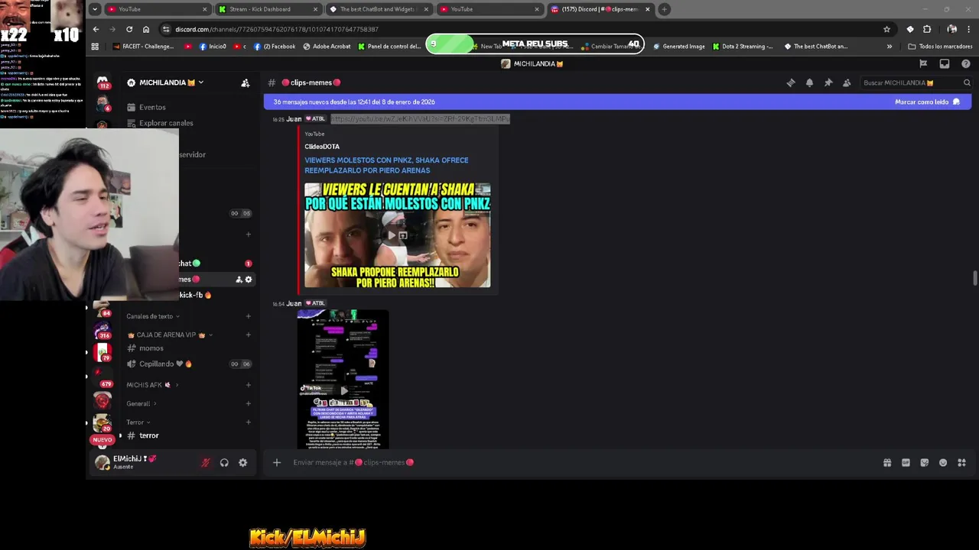Viewport: 979px width, 550px height.
Task: Reload the Discord page
Action: point(129,29)
